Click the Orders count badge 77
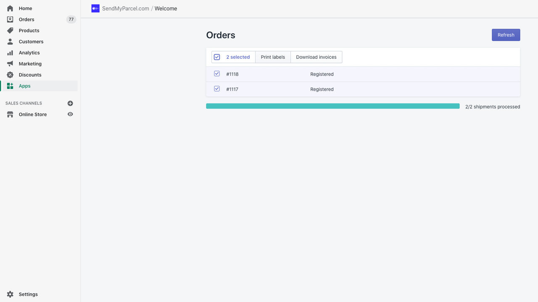This screenshot has height=302, width=538. [x=71, y=19]
